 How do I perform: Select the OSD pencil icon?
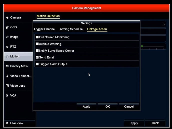coord(7,27)
